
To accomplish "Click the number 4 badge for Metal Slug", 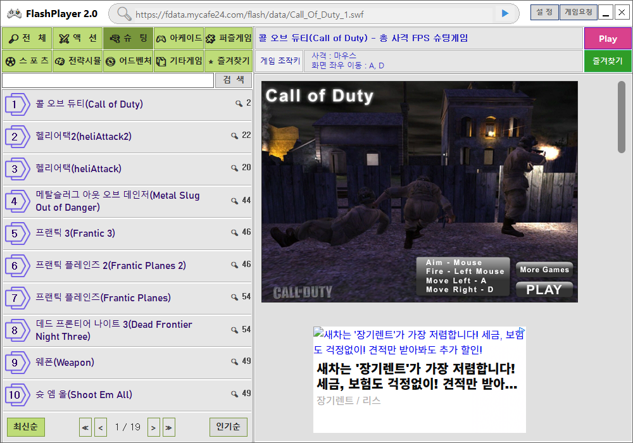I will tap(17, 201).
